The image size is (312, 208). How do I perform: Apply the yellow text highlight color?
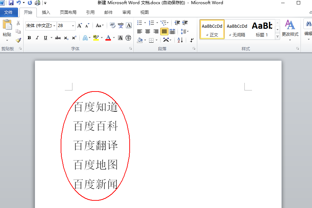coord(96,38)
